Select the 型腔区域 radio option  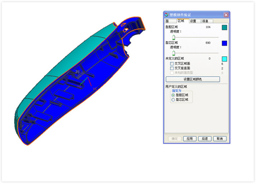173,95
